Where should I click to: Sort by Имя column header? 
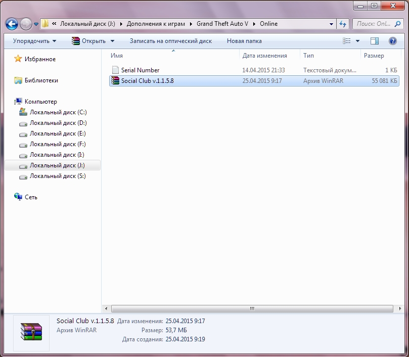(x=117, y=56)
